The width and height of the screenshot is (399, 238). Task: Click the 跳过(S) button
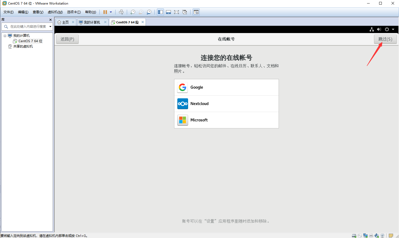pos(385,39)
